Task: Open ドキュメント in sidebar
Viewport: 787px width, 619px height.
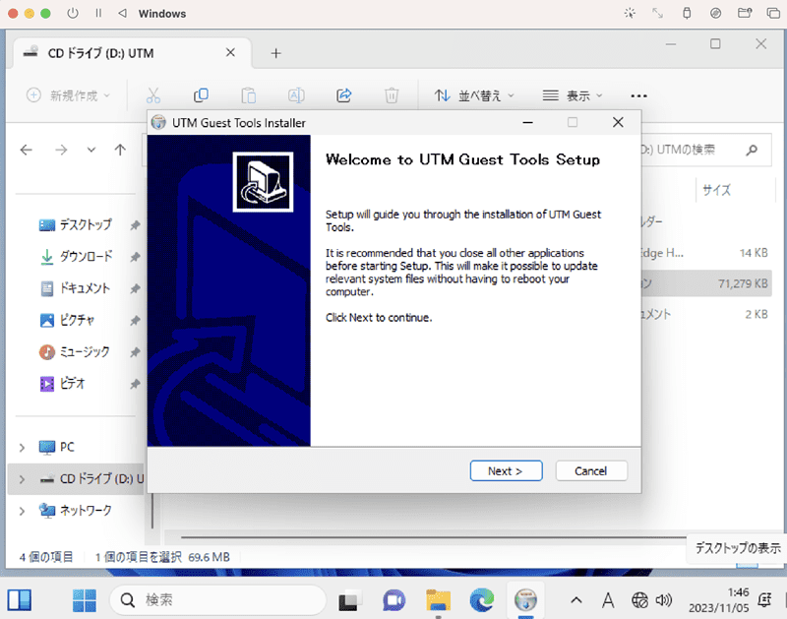Action: 85,288
